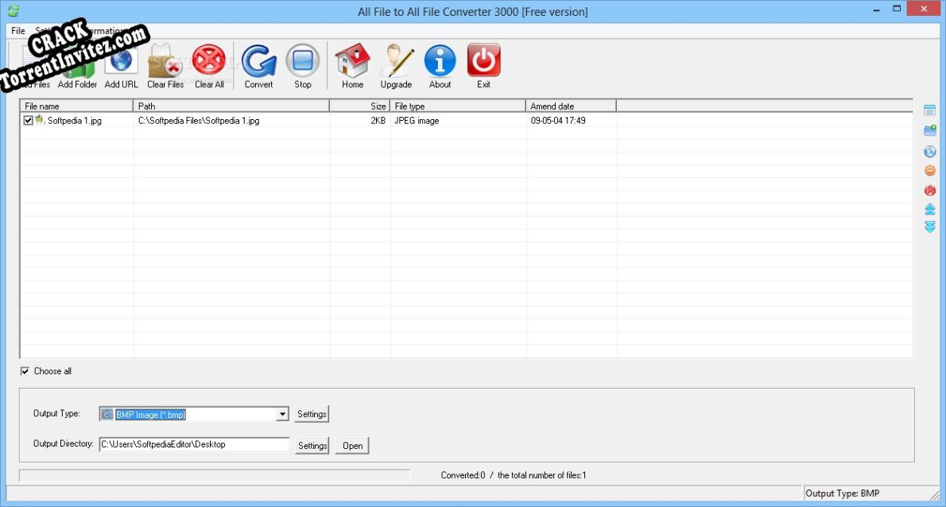Screen dimensions: 946x507
Task: Click the Output Directory path field
Action: 195,444
